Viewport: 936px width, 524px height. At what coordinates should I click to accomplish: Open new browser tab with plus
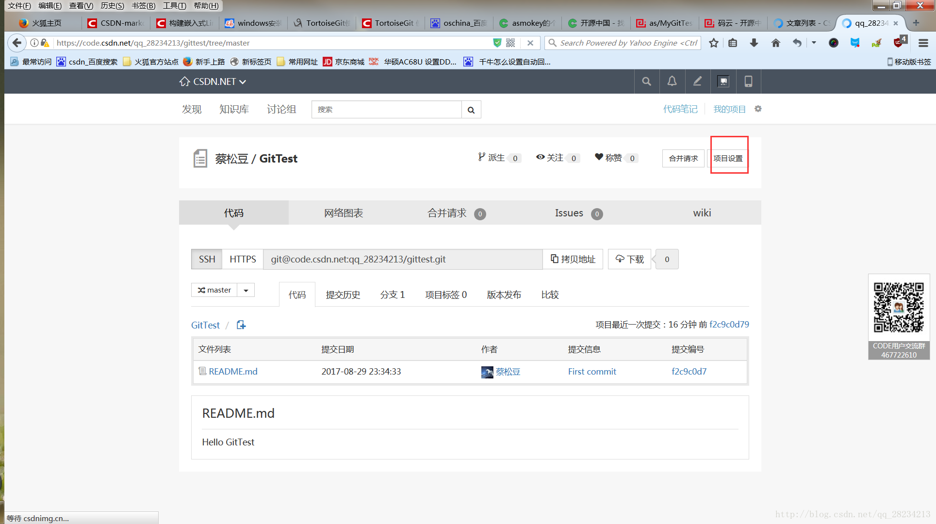pos(916,23)
